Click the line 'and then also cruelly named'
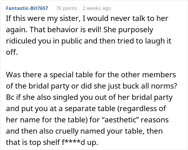 tap(84, 131)
